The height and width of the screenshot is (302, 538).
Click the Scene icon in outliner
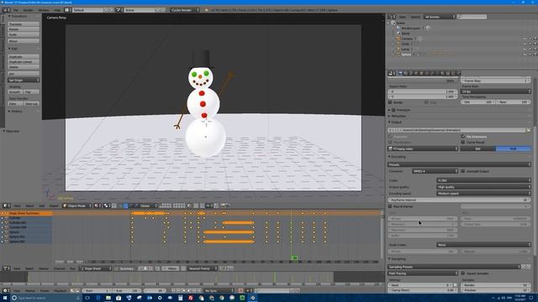pyautogui.click(x=393, y=23)
